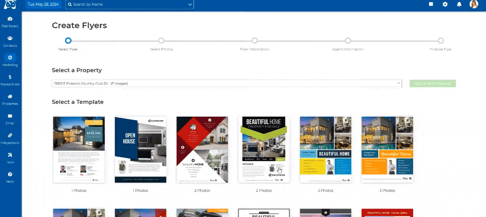Click the search magnifier icon
The width and height of the screenshot is (486, 217).
(70, 4)
